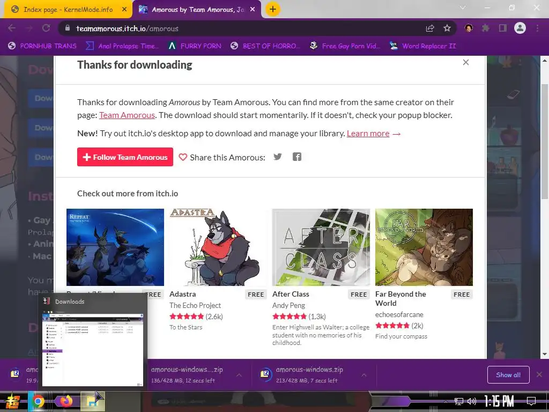Open the Adastra cover thumbnail

point(218,247)
